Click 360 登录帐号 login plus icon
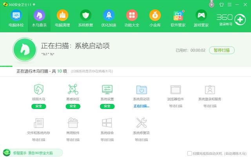Viewport: 251px width, 158px height. tap(240, 20)
